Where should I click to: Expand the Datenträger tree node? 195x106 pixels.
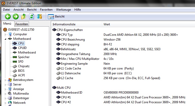[x=6, y=98]
